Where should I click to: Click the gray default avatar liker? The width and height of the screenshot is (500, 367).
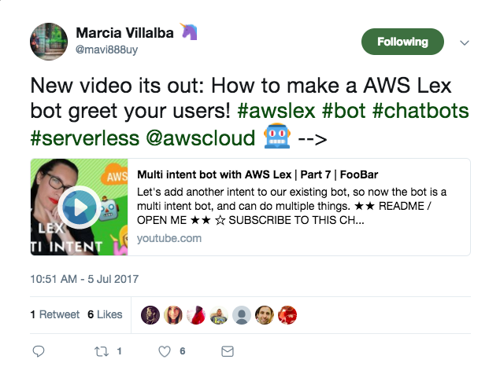click(x=242, y=315)
